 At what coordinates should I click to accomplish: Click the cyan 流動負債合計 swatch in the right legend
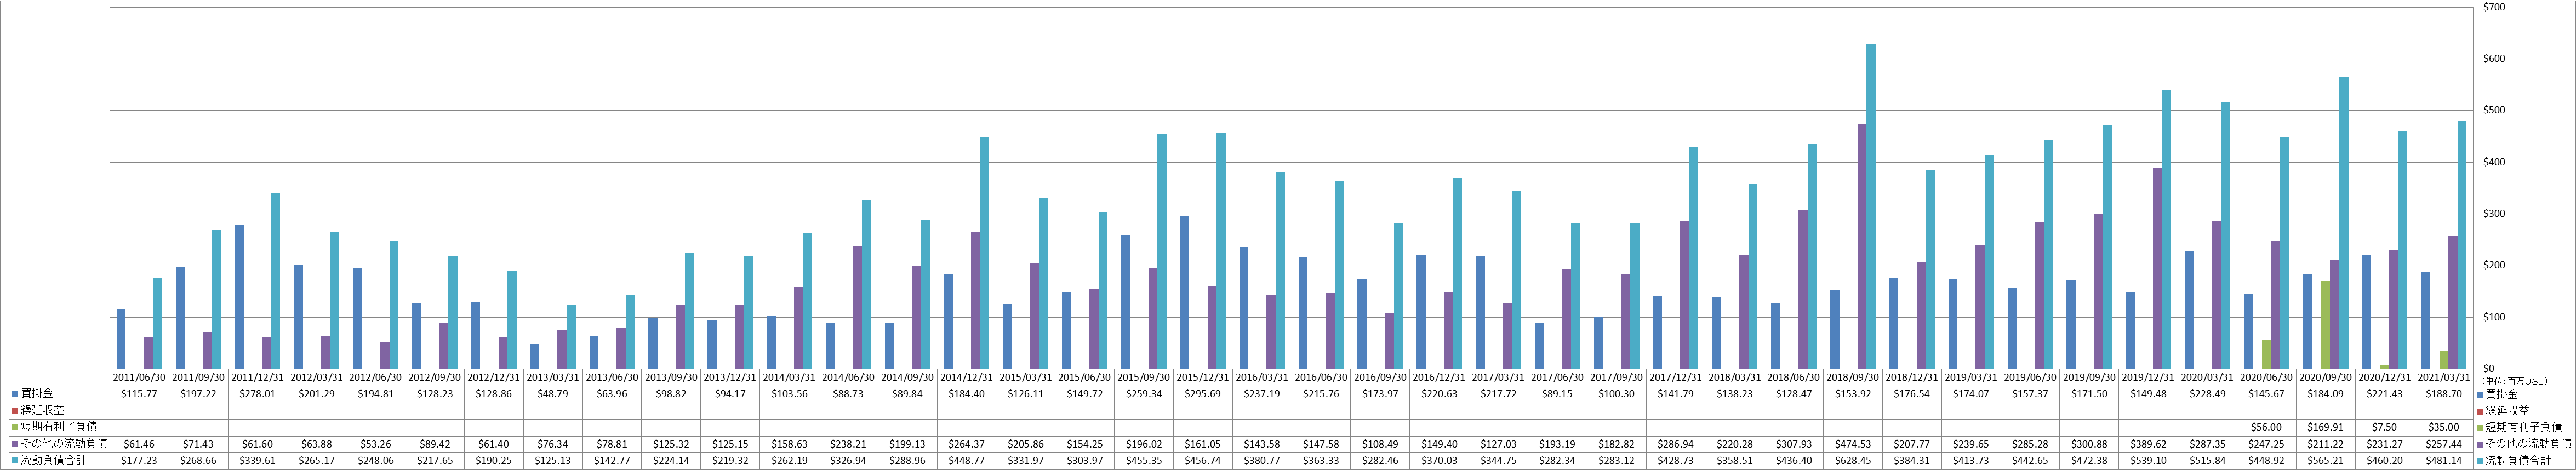tap(2481, 460)
